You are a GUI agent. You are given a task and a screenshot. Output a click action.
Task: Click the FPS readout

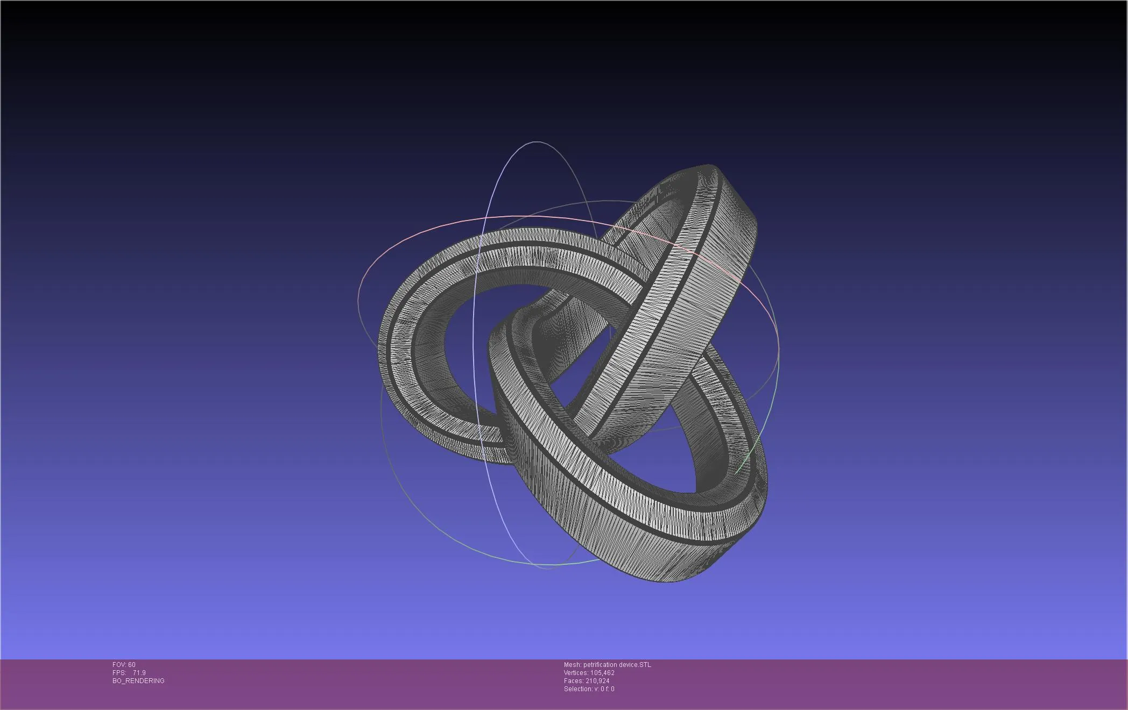click(129, 673)
